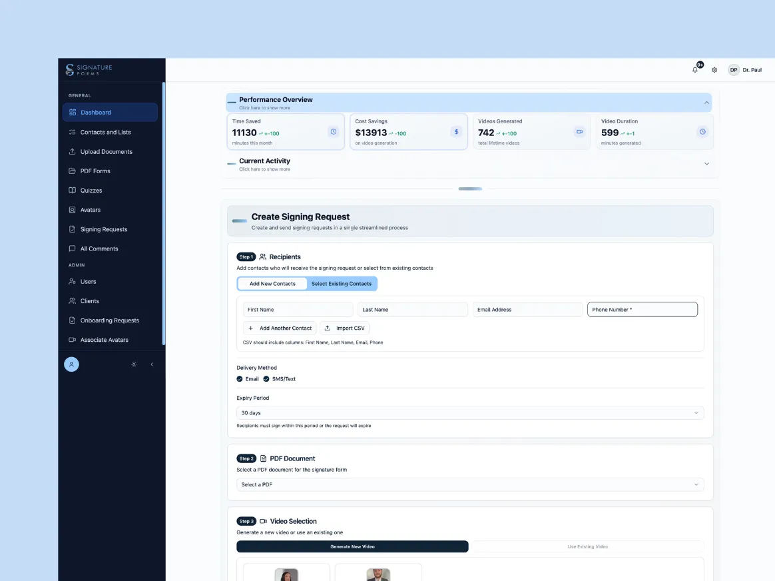Click the Add Another Contact button
Screen dimensions: 775x581
[x=279, y=328]
